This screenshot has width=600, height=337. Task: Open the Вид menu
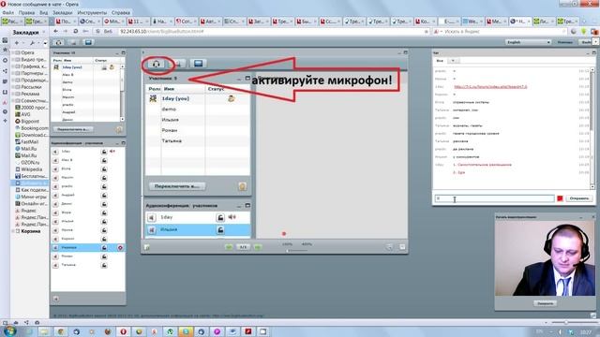coord(44,12)
